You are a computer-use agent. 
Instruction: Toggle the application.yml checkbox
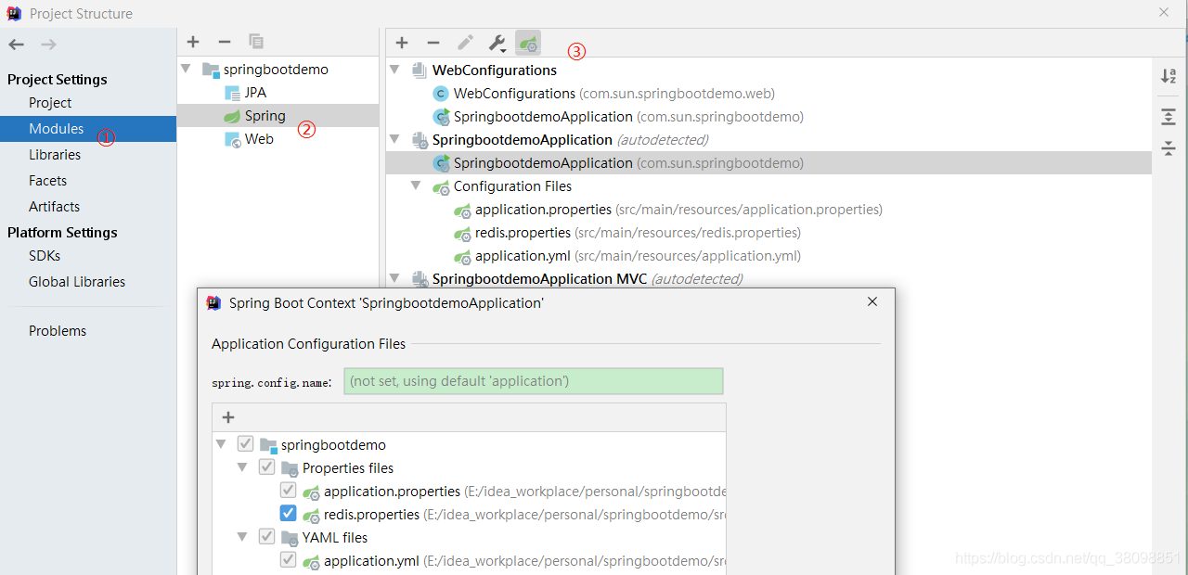click(288, 560)
